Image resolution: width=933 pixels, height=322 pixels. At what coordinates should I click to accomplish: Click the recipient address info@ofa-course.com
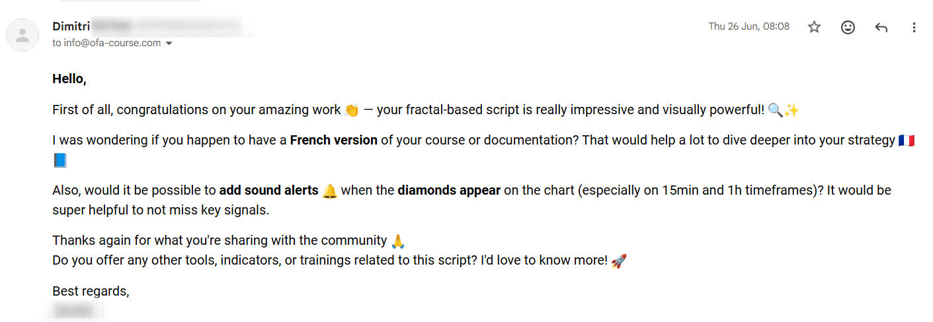112,43
